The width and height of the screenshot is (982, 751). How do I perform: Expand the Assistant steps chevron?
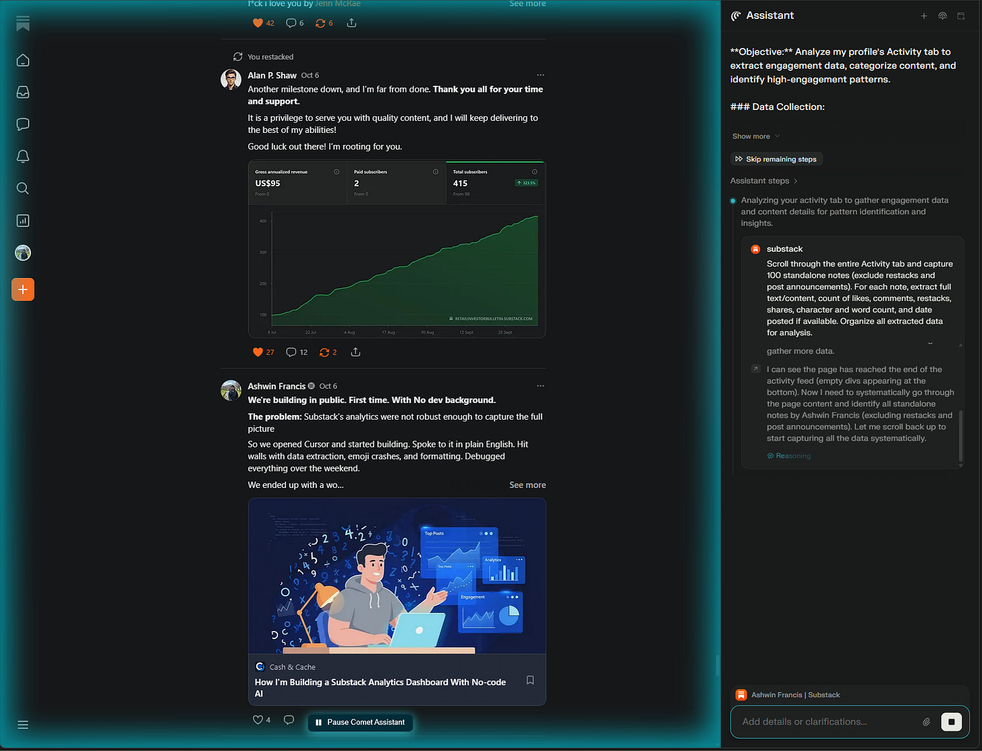796,181
